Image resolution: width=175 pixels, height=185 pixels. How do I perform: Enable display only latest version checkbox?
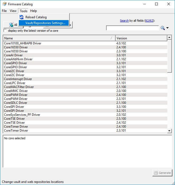5,31
